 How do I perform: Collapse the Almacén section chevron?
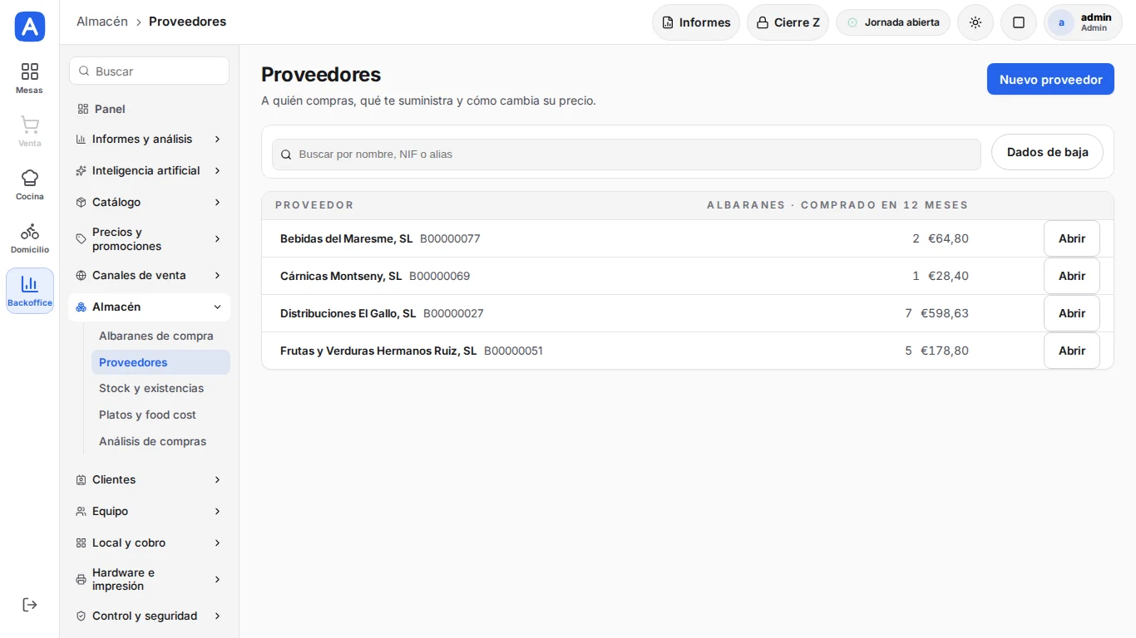point(217,307)
